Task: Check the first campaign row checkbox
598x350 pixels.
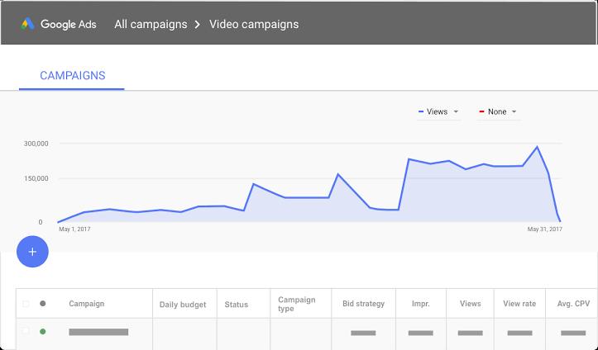Action: pos(26,332)
